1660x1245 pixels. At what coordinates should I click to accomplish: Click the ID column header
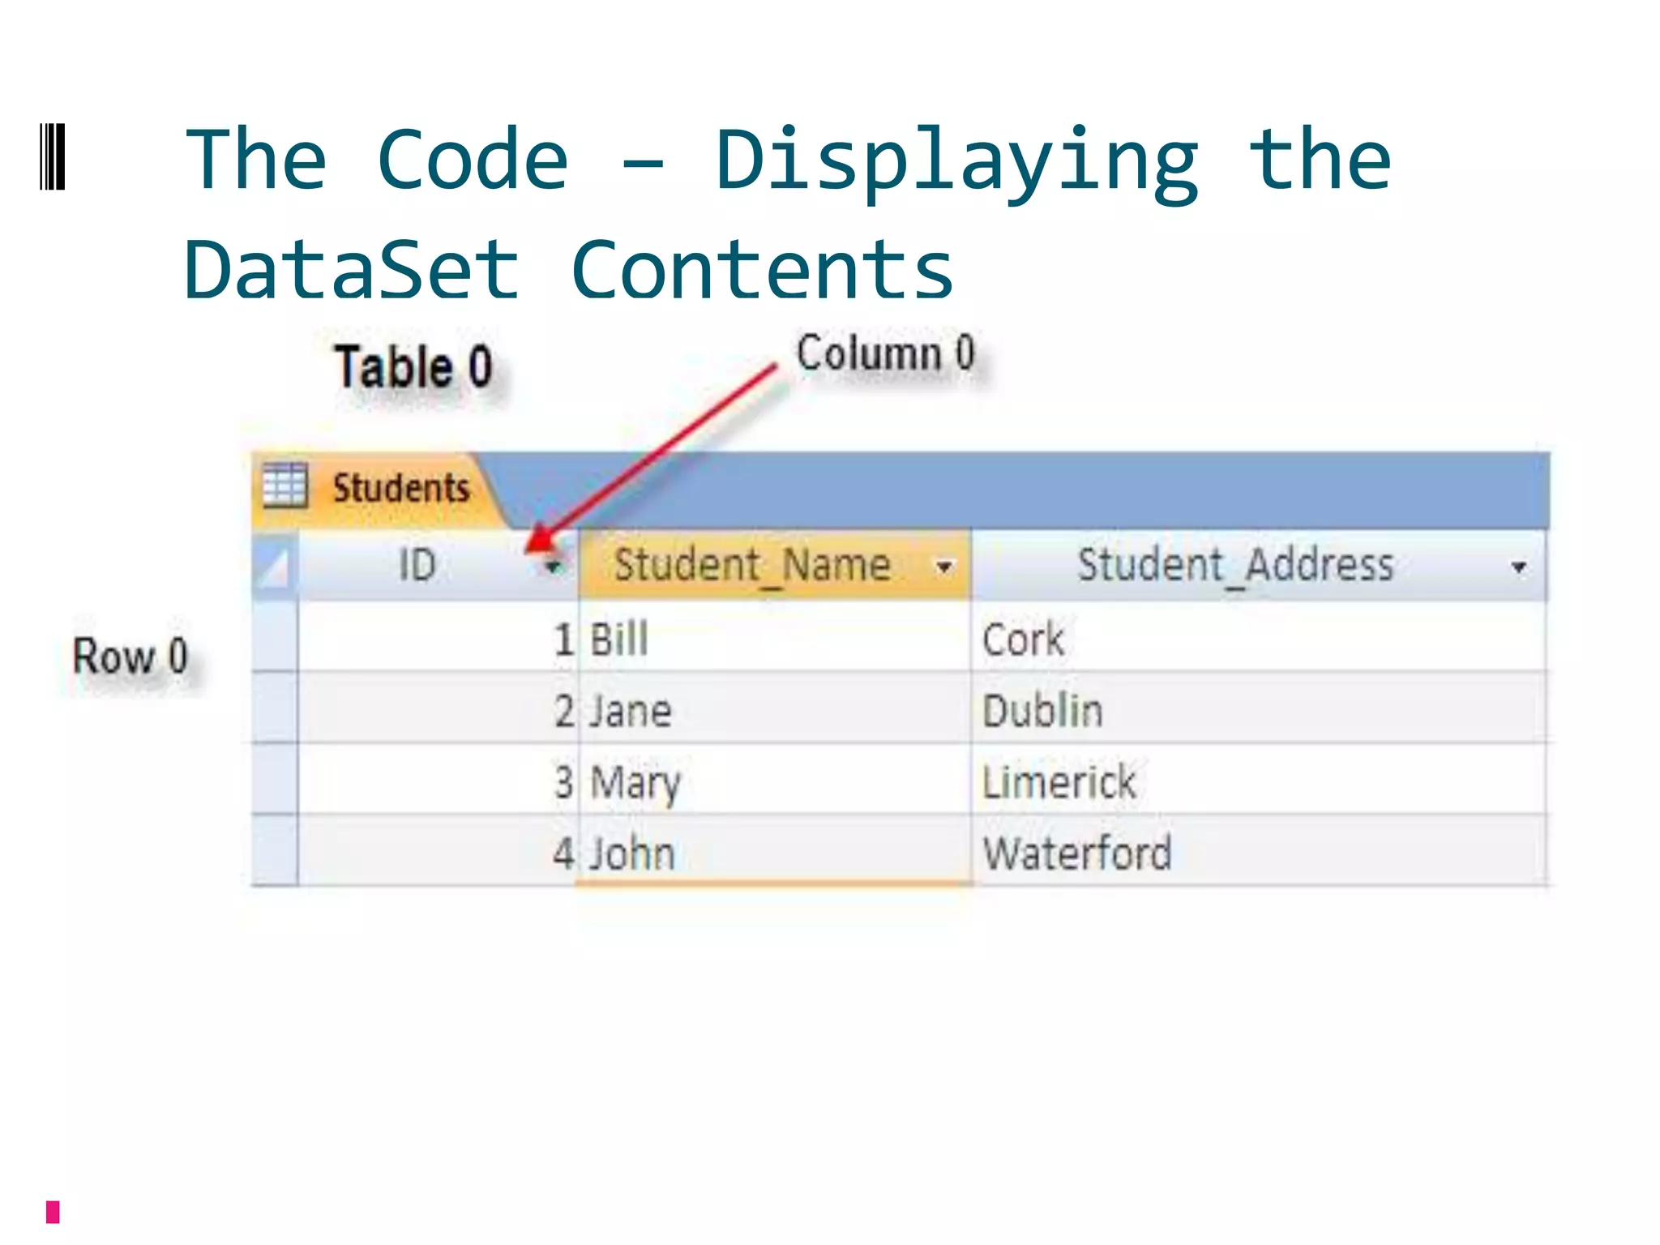[417, 565]
